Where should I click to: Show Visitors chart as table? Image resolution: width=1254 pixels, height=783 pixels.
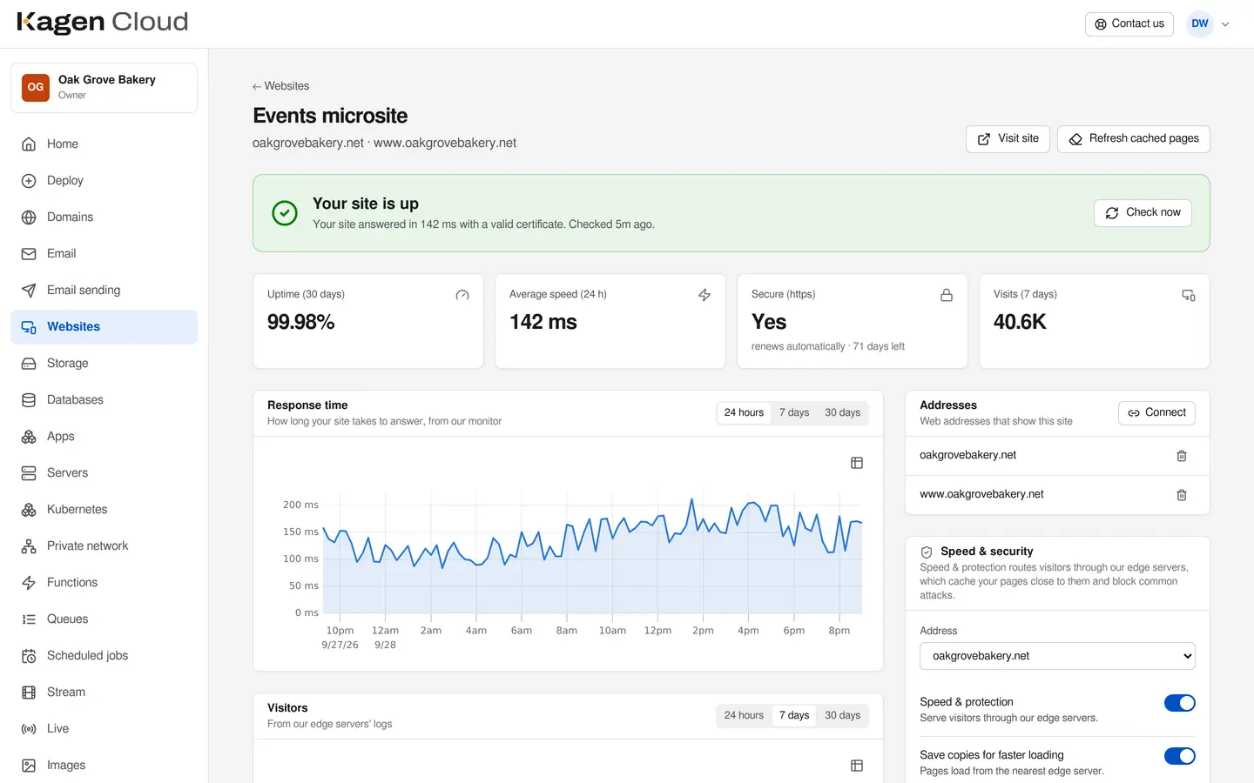857,766
